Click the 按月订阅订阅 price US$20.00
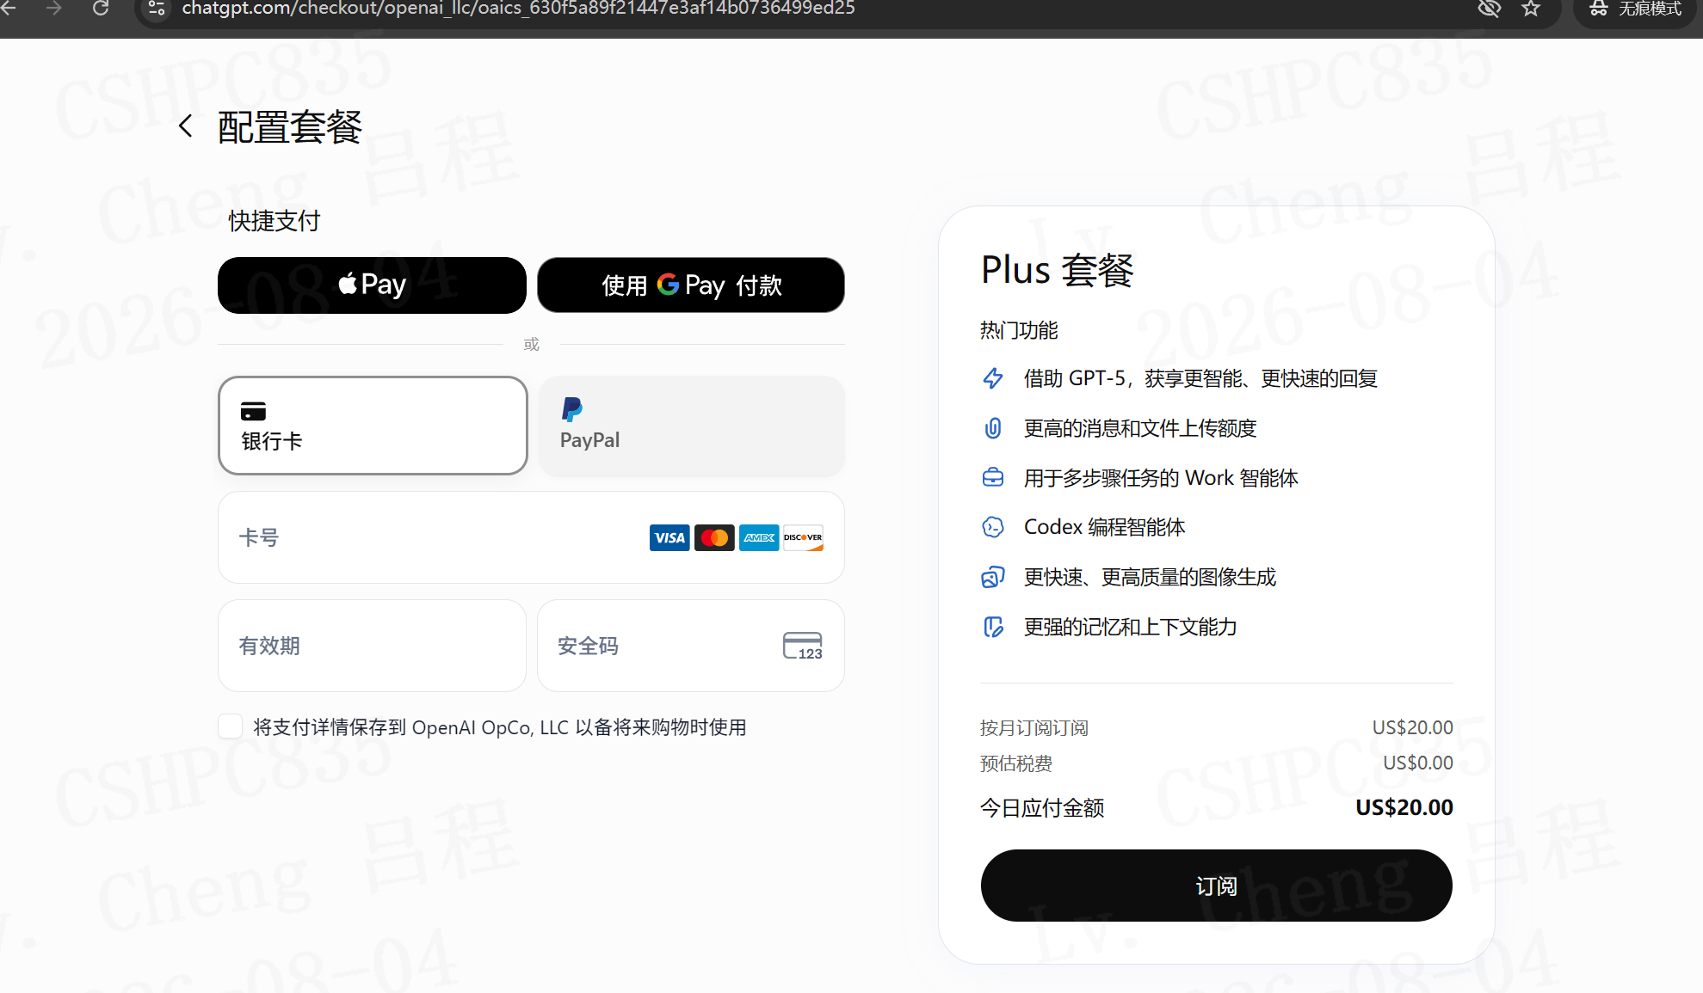Screen dimensions: 1703x993 pos(1412,727)
